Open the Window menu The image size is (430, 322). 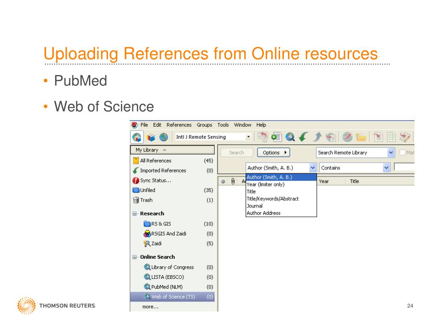coord(242,125)
